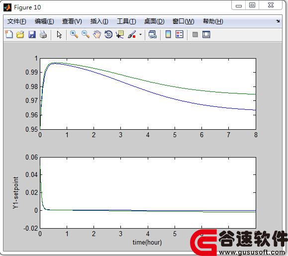This screenshot has width=288, height=256.
Task: Click the -0.02 tick label on lower plot
Action: click(x=30, y=228)
